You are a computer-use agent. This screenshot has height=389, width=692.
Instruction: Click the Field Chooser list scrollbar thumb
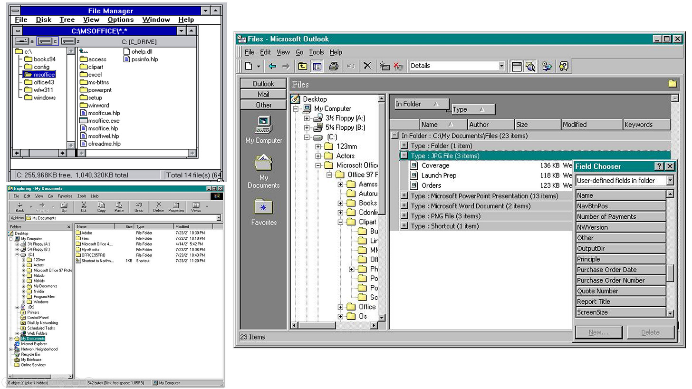pos(670,274)
